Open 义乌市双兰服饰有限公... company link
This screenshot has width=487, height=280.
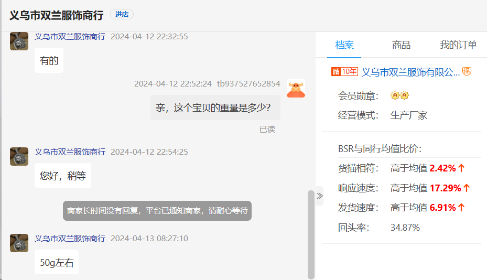pyautogui.click(x=410, y=72)
